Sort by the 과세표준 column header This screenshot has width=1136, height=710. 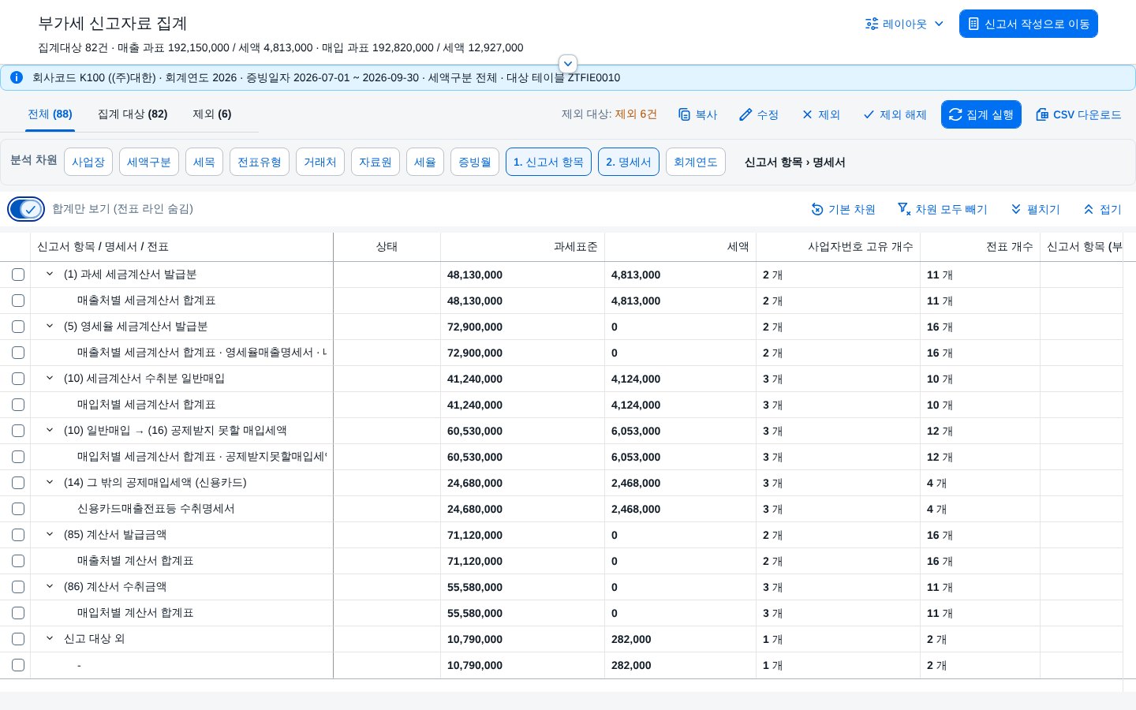522,247
